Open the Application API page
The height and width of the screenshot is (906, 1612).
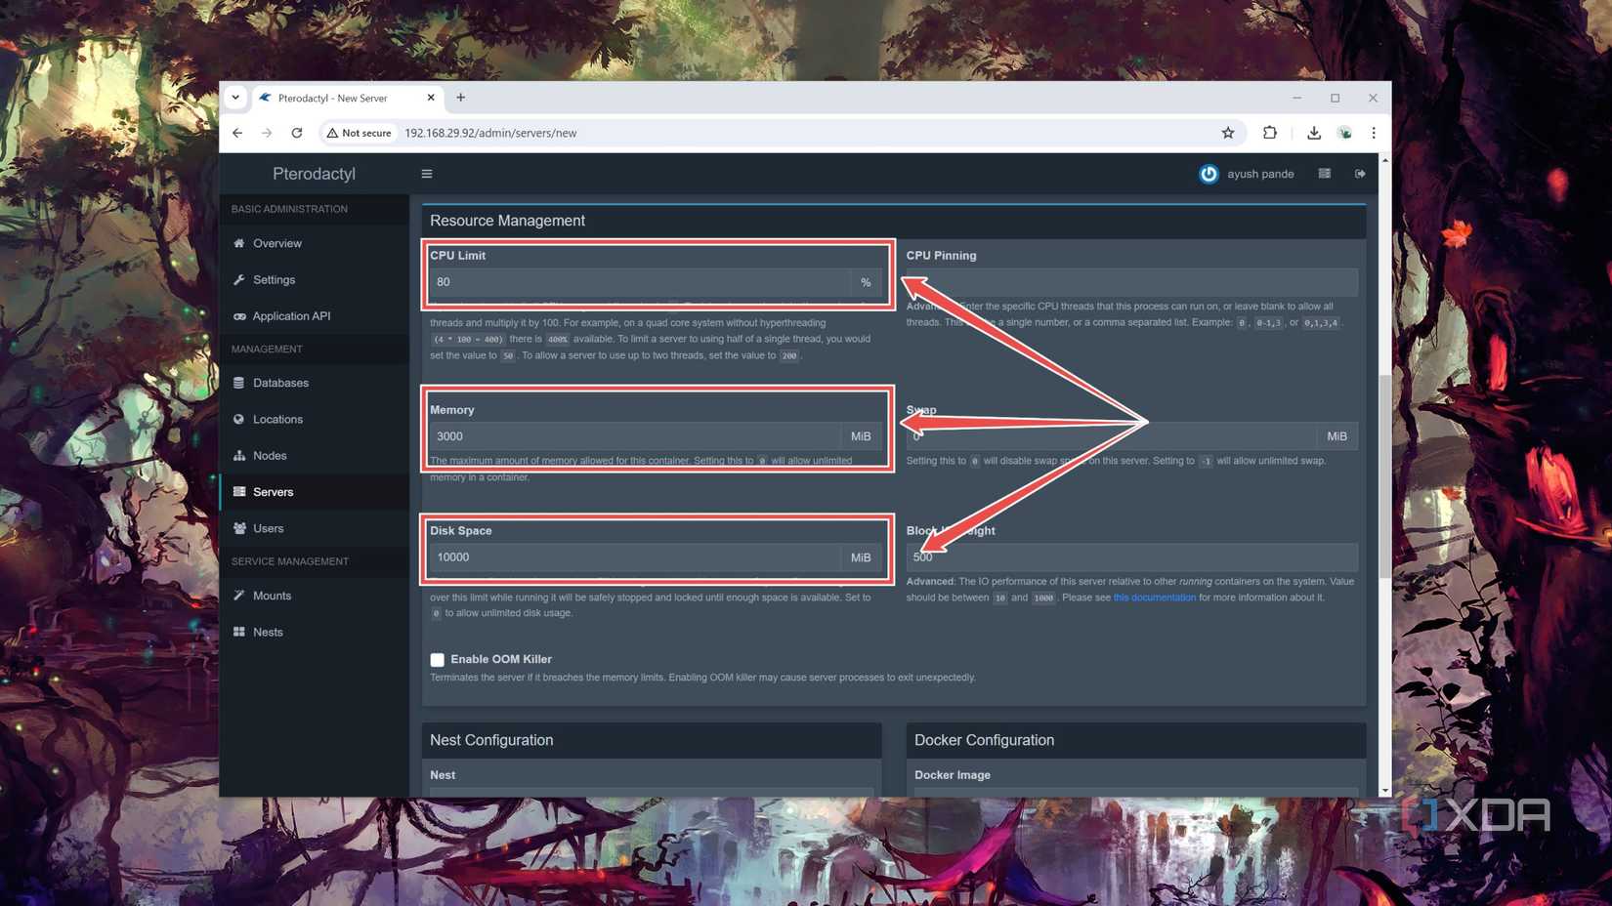click(x=290, y=315)
